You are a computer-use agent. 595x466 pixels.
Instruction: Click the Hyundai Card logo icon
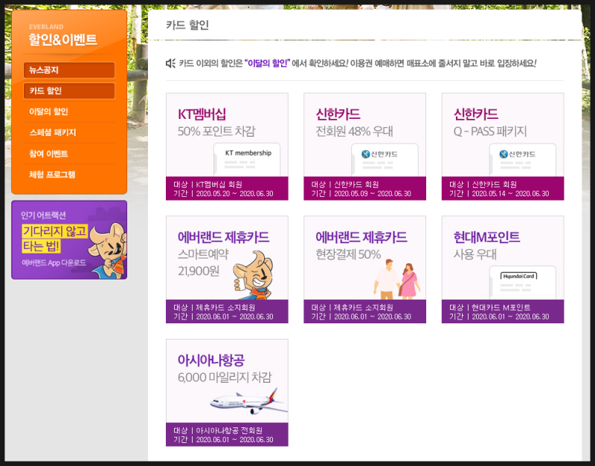(x=518, y=276)
